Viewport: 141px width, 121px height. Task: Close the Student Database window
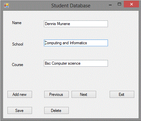click(x=131, y=4)
